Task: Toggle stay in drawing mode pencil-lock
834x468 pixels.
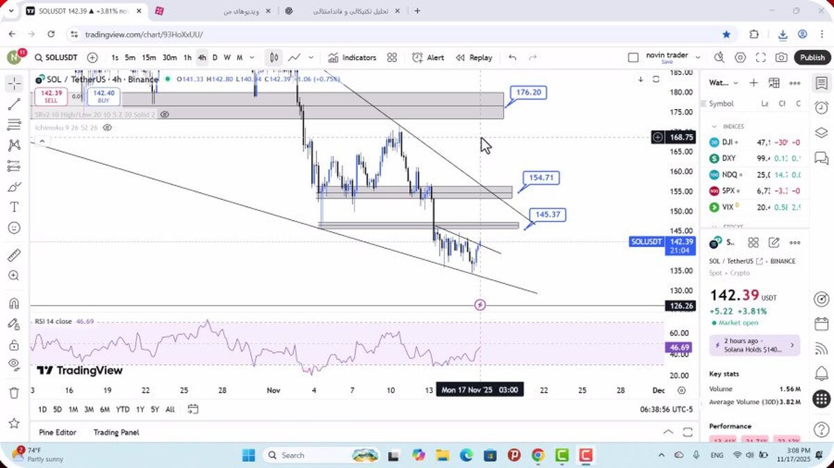Action: (14, 324)
